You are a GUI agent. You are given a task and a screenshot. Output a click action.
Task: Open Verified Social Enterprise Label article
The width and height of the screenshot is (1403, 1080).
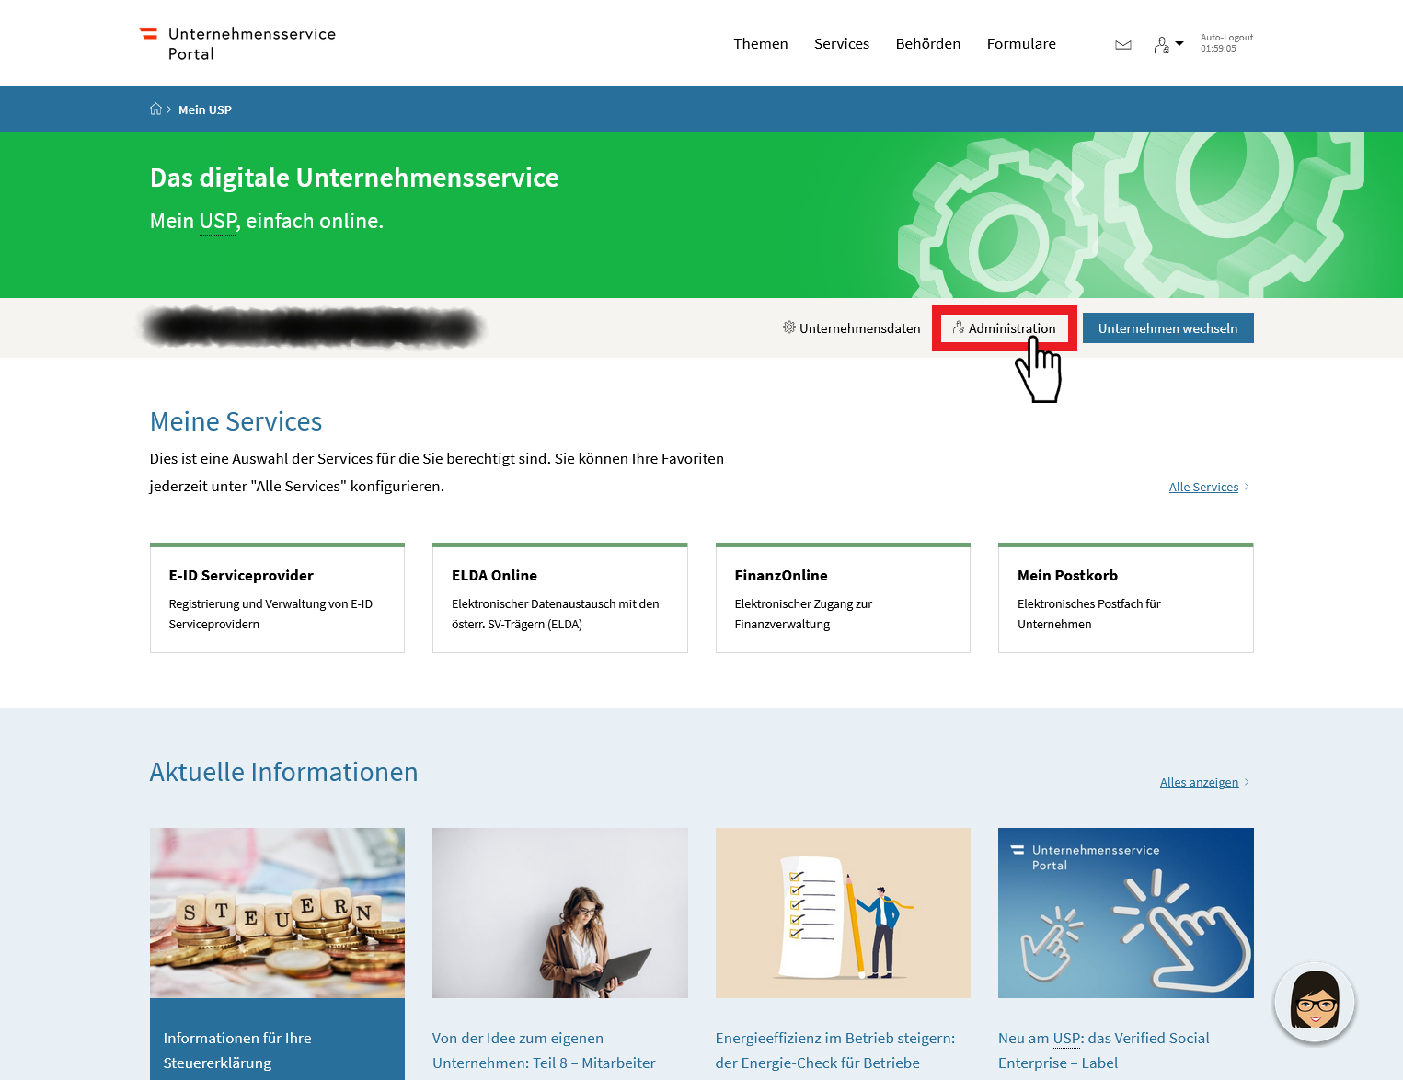coord(1104,1050)
